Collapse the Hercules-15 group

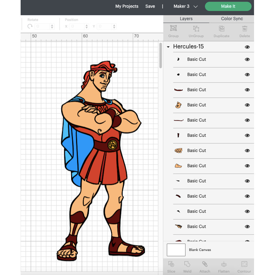tap(168, 47)
